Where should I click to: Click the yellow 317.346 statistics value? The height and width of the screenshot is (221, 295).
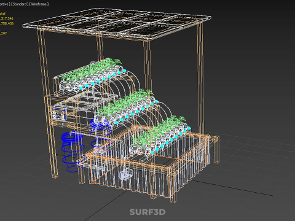(7, 18)
